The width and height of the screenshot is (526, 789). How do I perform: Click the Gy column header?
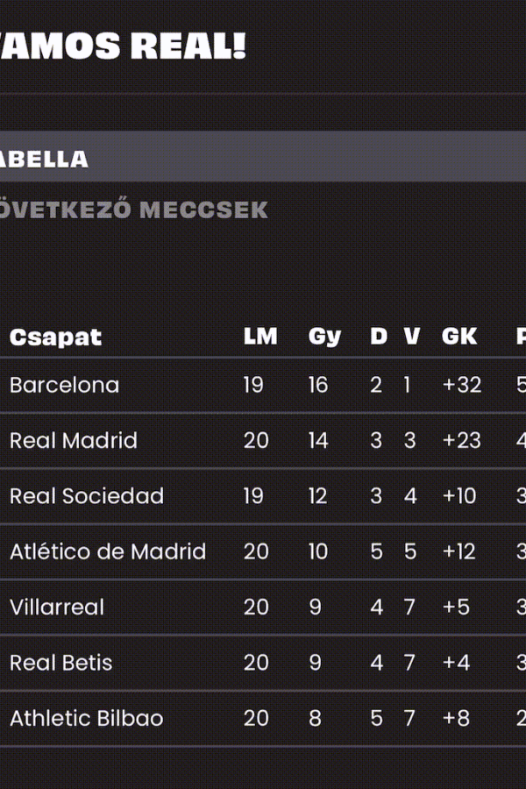(324, 338)
